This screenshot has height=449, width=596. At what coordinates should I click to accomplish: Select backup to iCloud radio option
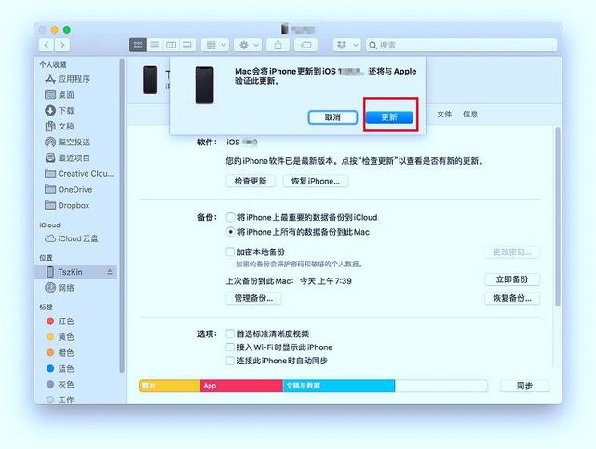tap(230, 217)
